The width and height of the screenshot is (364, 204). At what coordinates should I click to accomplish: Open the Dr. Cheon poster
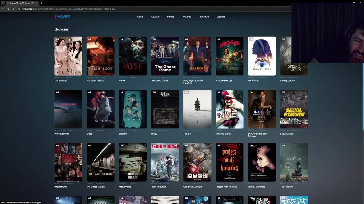pyautogui.click(x=262, y=109)
